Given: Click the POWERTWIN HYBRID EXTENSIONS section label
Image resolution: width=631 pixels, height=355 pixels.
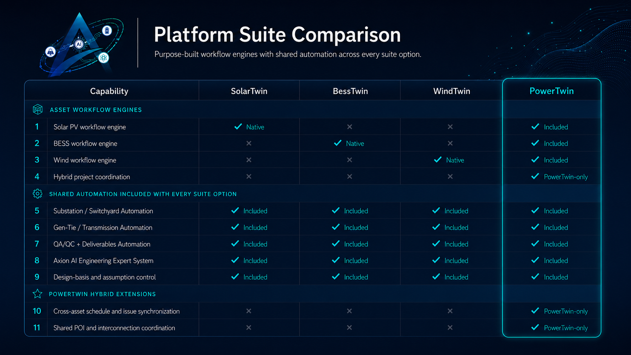Looking at the screenshot, I should click(102, 294).
